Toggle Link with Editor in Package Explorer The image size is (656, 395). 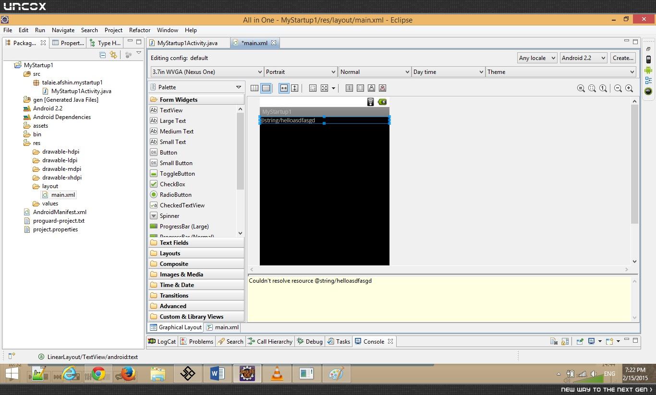point(113,55)
